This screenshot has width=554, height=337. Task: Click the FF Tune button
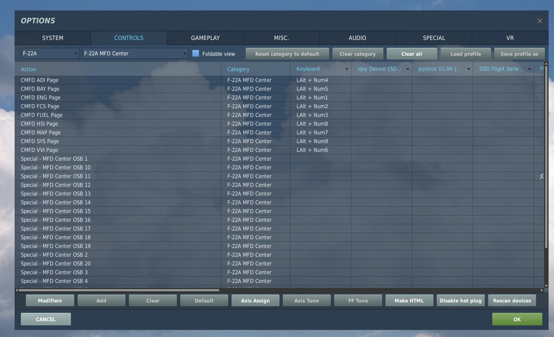(x=358, y=300)
